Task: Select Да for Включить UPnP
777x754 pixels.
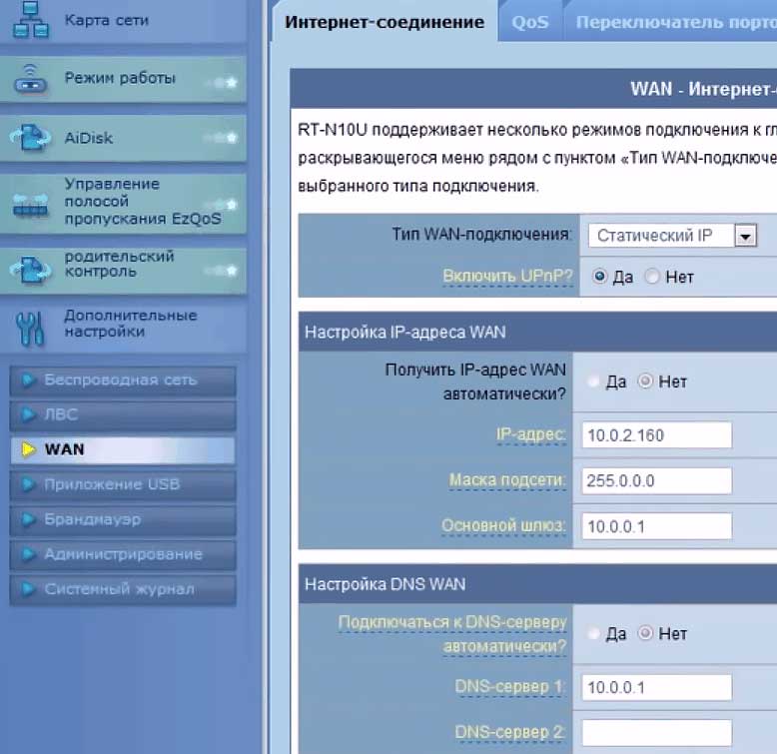Action: 599,276
